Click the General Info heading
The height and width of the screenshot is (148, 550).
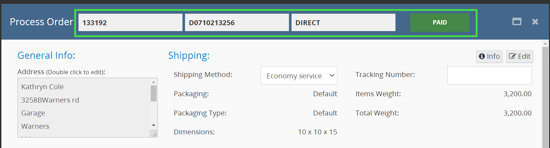[46, 55]
